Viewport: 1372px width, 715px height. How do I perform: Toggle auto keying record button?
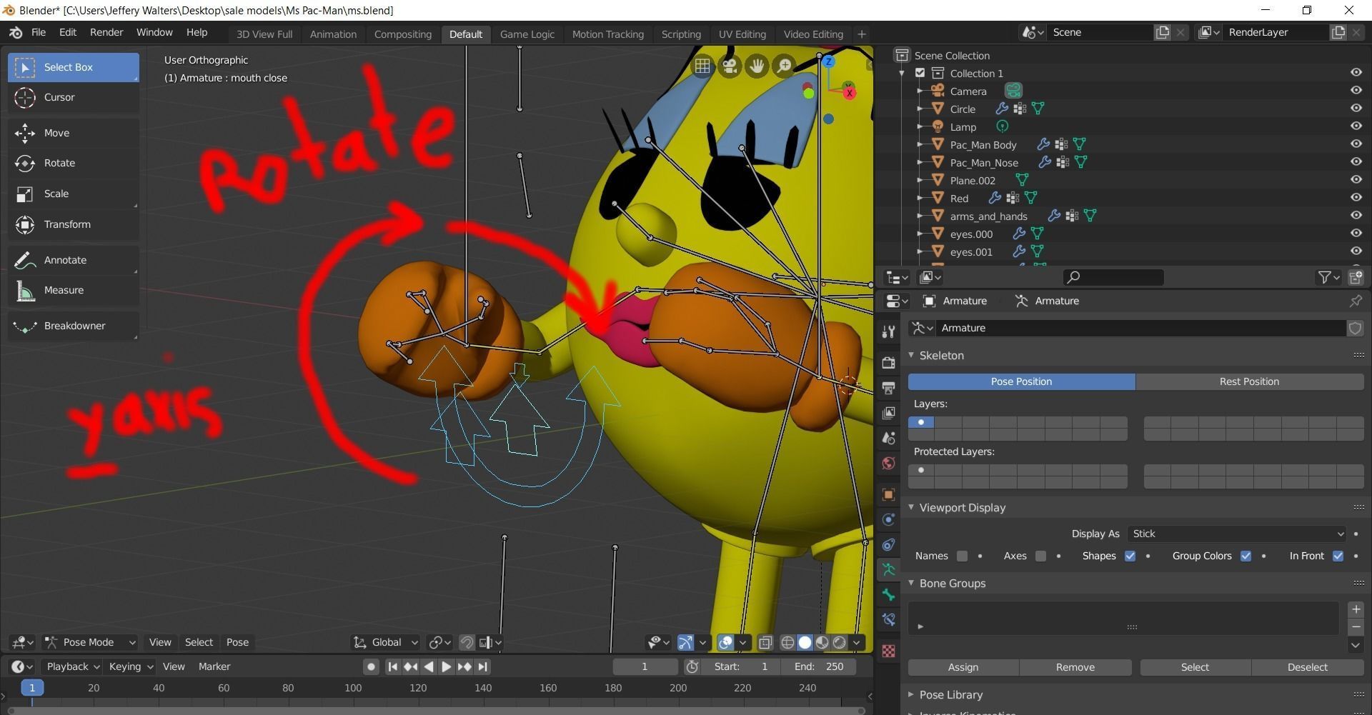click(x=371, y=666)
